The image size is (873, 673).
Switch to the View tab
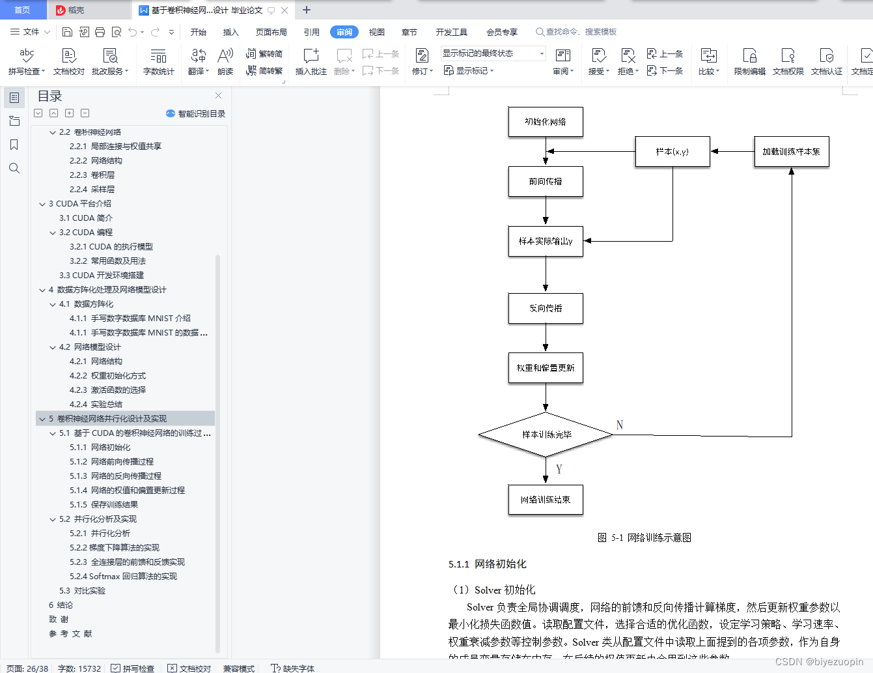376,32
